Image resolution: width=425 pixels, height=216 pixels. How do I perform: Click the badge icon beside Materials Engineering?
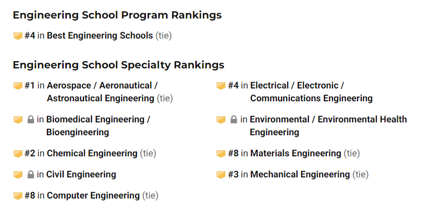point(221,154)
